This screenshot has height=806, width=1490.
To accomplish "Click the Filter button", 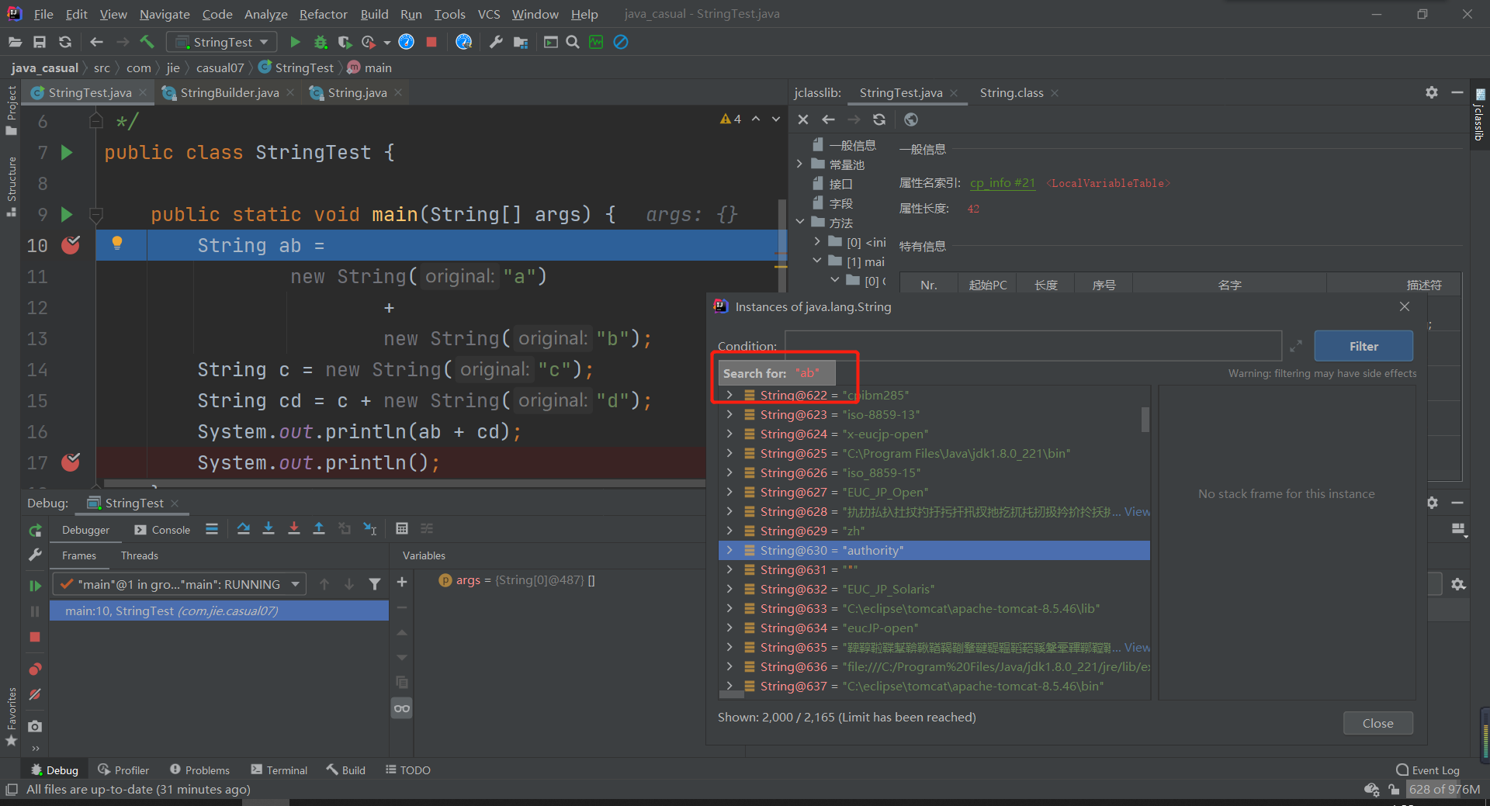I will coord(1364,346).
